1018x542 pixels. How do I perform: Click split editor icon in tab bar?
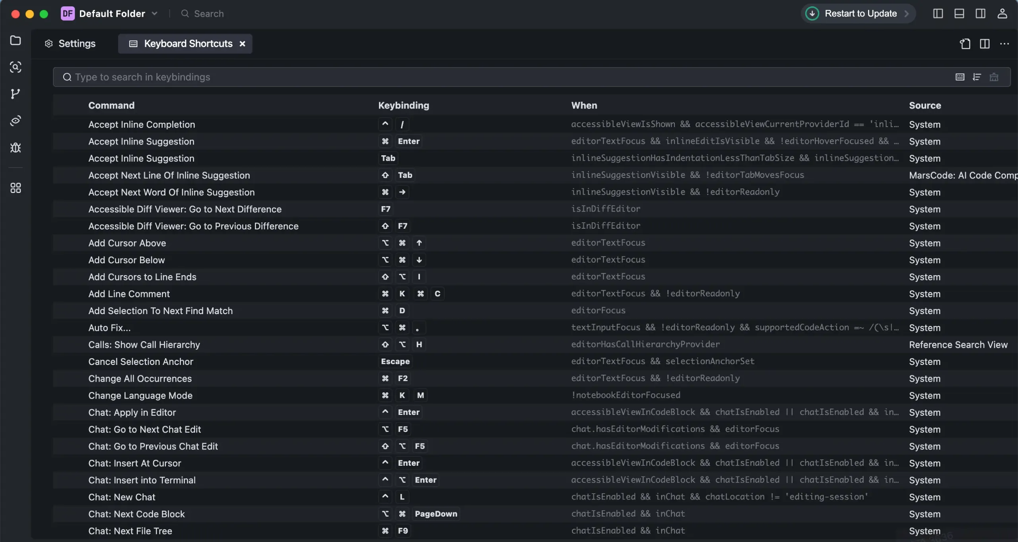[985, 44]
